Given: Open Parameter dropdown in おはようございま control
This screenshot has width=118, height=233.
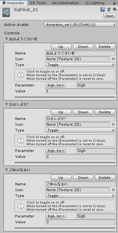Looking at the screenshot, I should tap(55, 85).
